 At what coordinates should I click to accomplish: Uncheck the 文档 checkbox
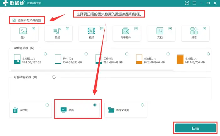[170, 29]
